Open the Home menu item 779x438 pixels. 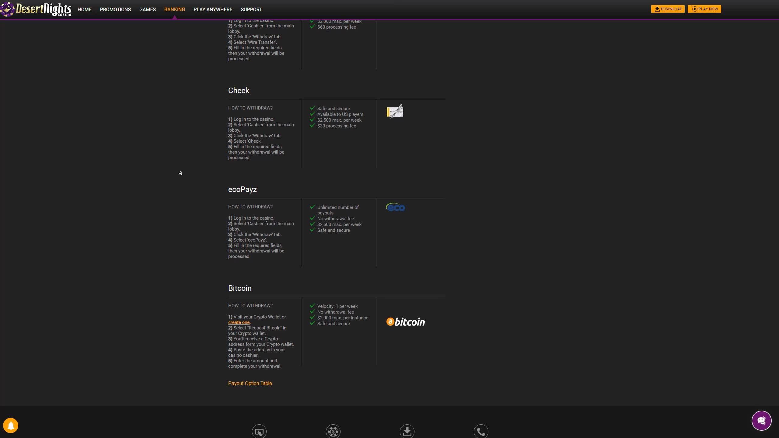pos(84,9)
